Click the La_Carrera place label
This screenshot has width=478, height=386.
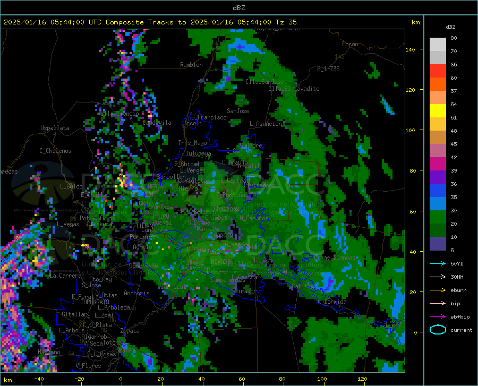tap(65, 276)
